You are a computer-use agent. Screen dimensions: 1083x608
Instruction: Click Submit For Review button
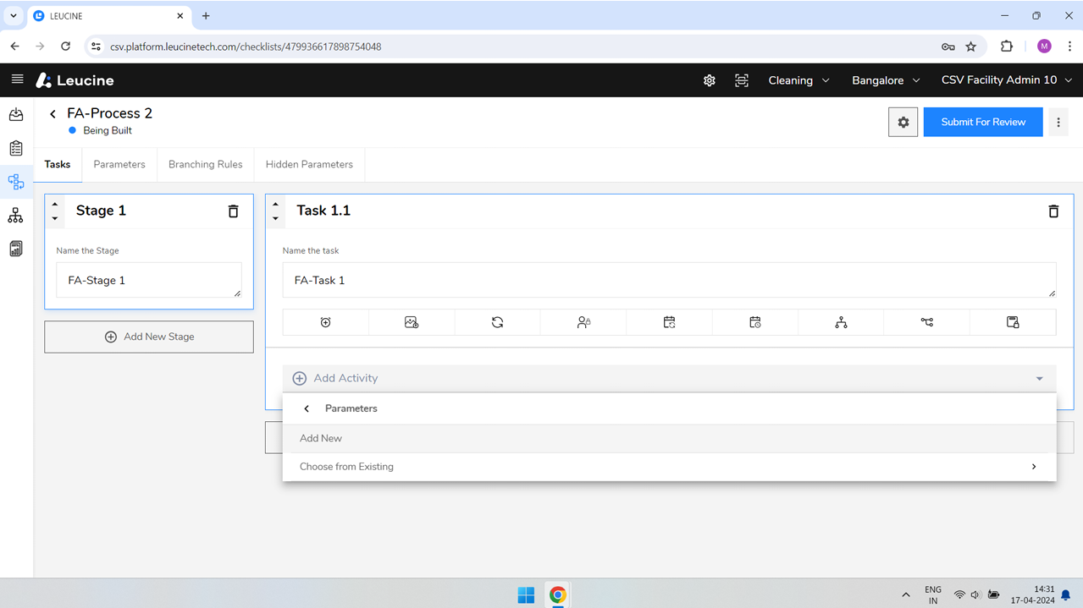point(983,122)
